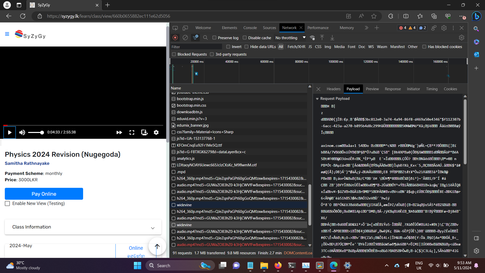
Task: Click the Pay Online button
Action: pos(44,194)
